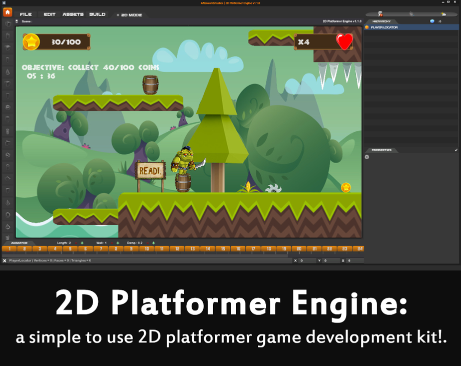461x366 pixels.
Task: Switch to the + 2D MODE tab
Action: pos(129,15)
